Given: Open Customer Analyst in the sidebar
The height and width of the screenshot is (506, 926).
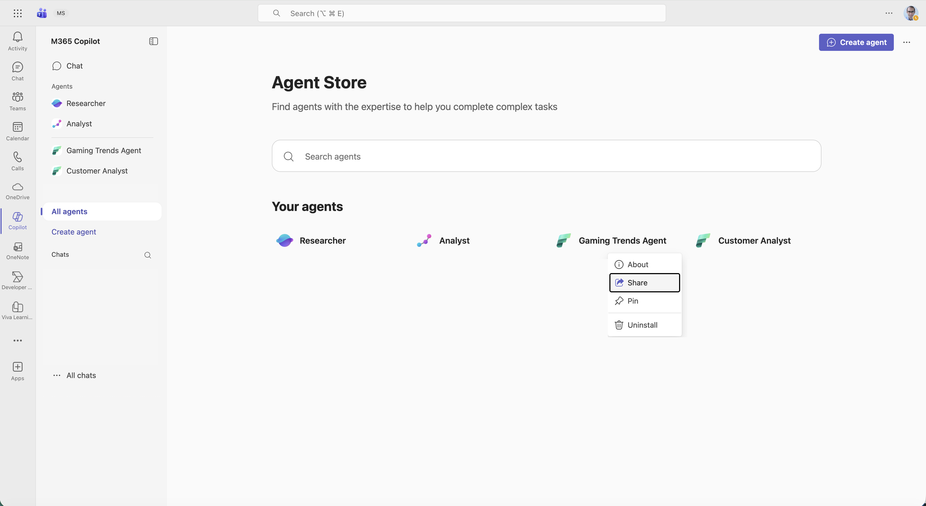Looking at the screenshot, I should coord(102,171).
